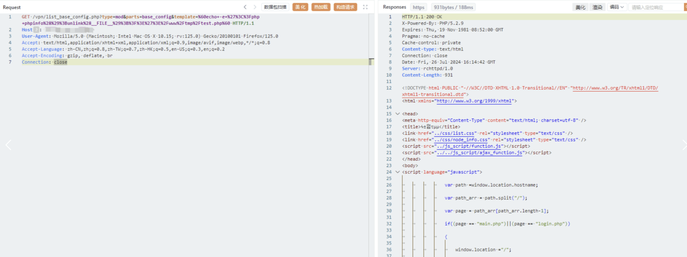Image resolution: width=687 pixels, height=257 pixels.
Task: Click the 931bytes / 188ms response info tag
Action: coord(453,7)
